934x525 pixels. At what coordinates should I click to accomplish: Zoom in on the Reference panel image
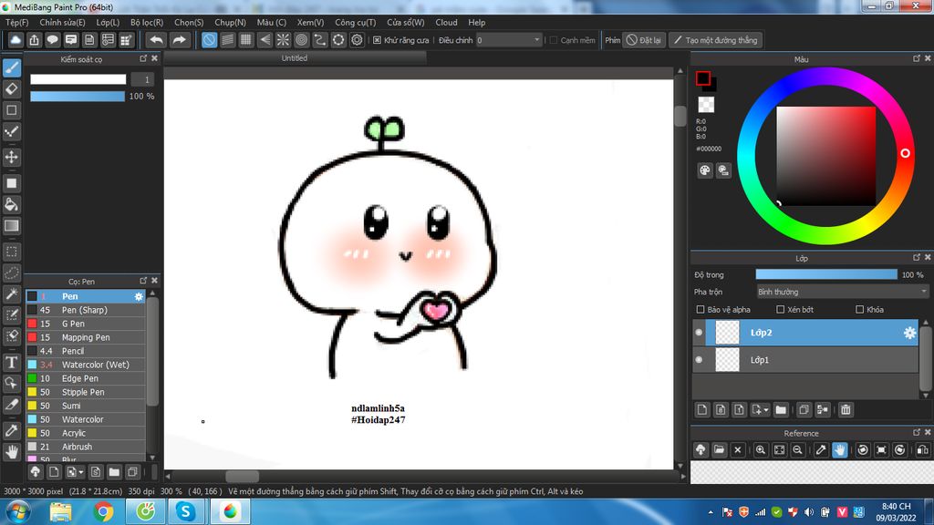click(x=761, y=450)
